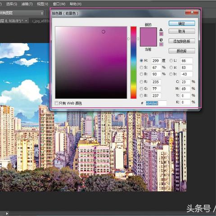The height and width of the screenshot is (216, 216).
Task: Open the 颜色库 color libraries button
Action: [182, 51]
